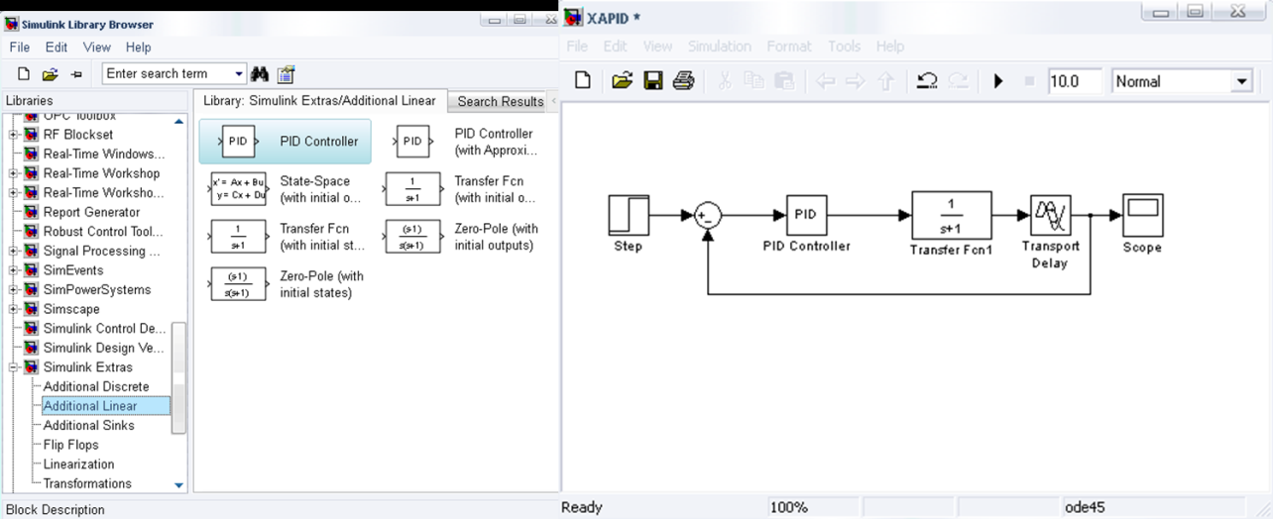Image resolution: width=1273 pixels, height=519 pixels.
Task: Expand SimEvents library node
Action: point(14,270)
